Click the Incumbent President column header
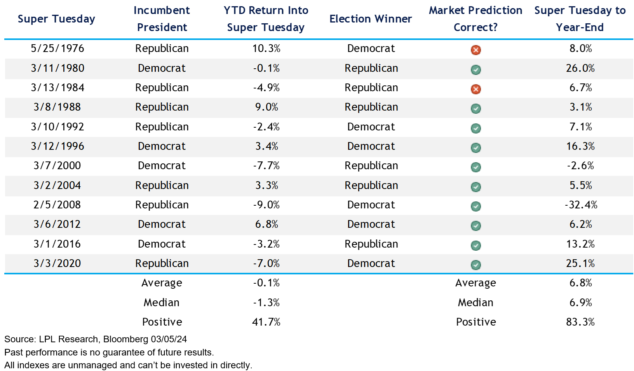 162,19
